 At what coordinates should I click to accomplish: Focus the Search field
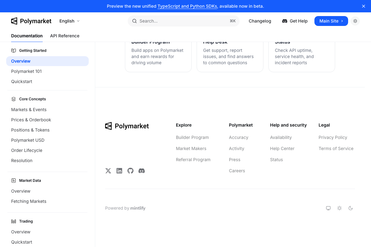(184, 21)
